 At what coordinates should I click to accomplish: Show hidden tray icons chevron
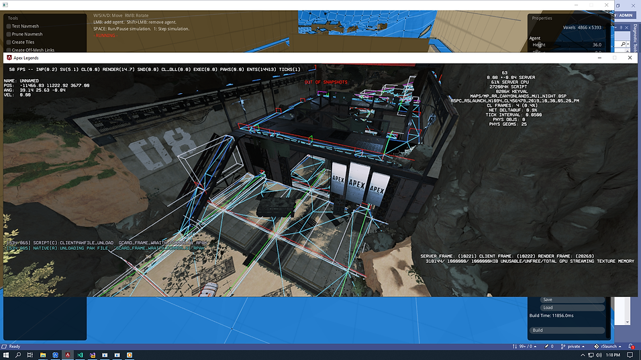pyautogui.click(x=583, y=355)
